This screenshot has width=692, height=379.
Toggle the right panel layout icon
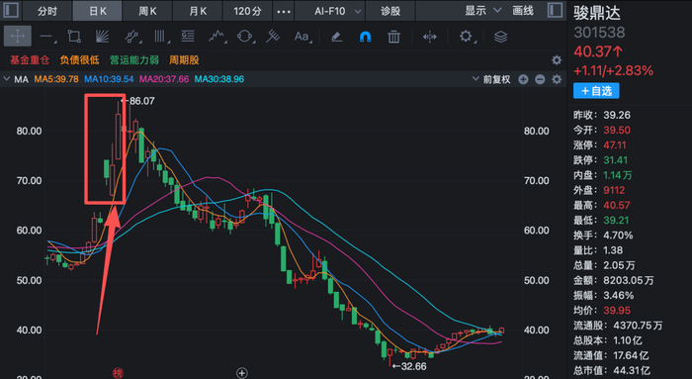click(555, 10)
